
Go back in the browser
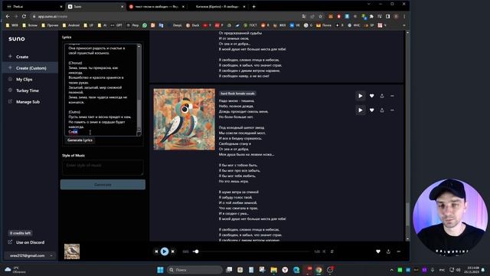coord(8,16)
